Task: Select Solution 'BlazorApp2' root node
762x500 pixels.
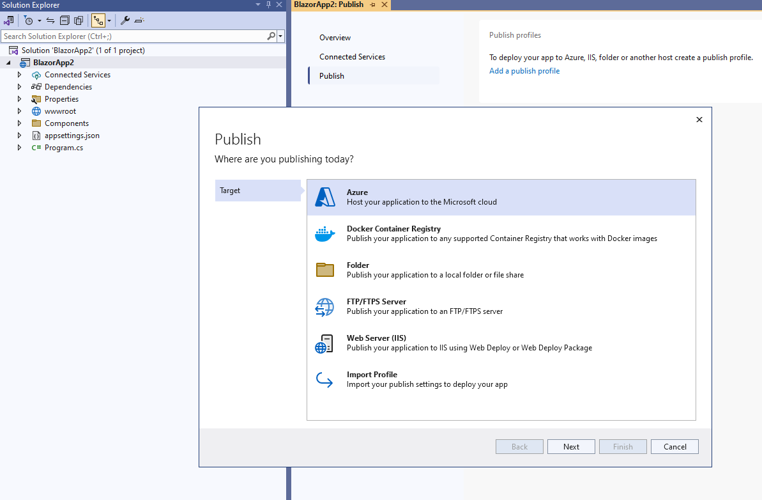Action: pos(82,50)
